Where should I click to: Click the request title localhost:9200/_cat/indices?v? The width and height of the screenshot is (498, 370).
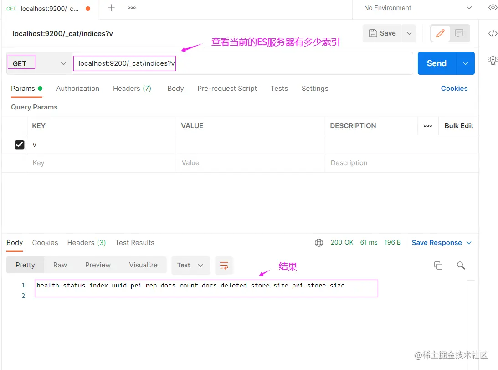click(x=62, y=34)
